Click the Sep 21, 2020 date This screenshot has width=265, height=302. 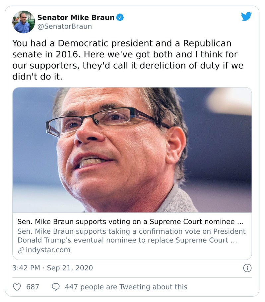coord(70,268)
